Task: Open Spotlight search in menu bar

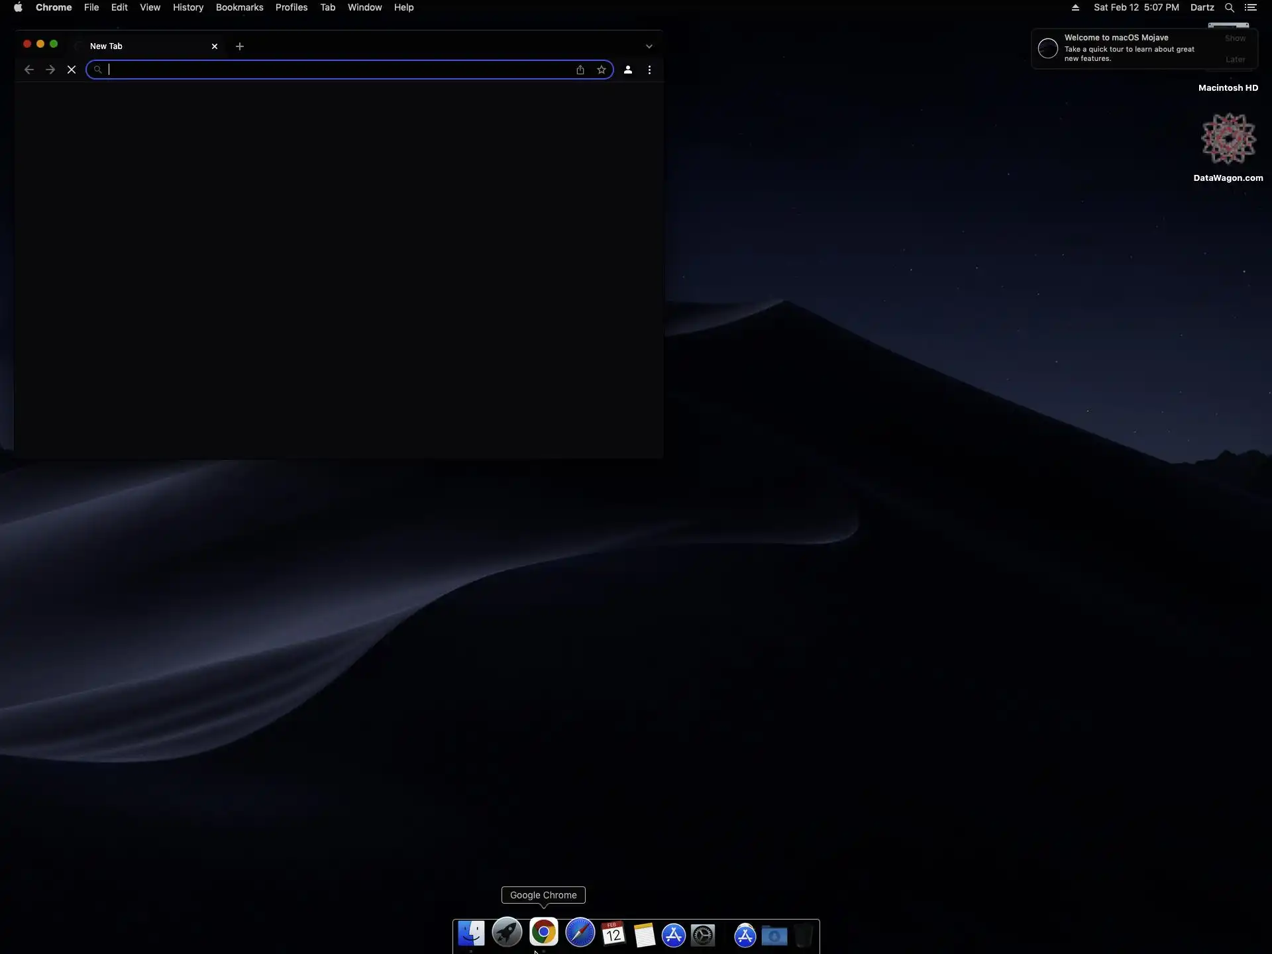Action: click(1229, 7)
